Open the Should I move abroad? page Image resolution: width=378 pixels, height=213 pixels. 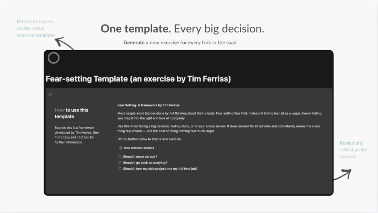tap(140, 157)
